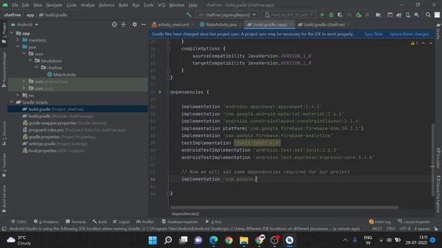Click the editor horizontal scrollbar
Screen dimensions: 442x248
pos(285,207)
